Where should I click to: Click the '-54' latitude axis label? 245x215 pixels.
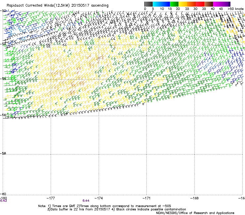tap(3, 79)
